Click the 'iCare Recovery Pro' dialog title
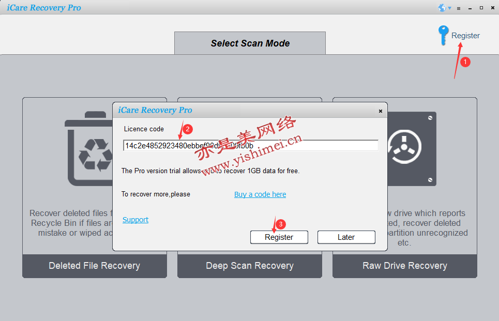499x321 pixels. tap(155, 110)
